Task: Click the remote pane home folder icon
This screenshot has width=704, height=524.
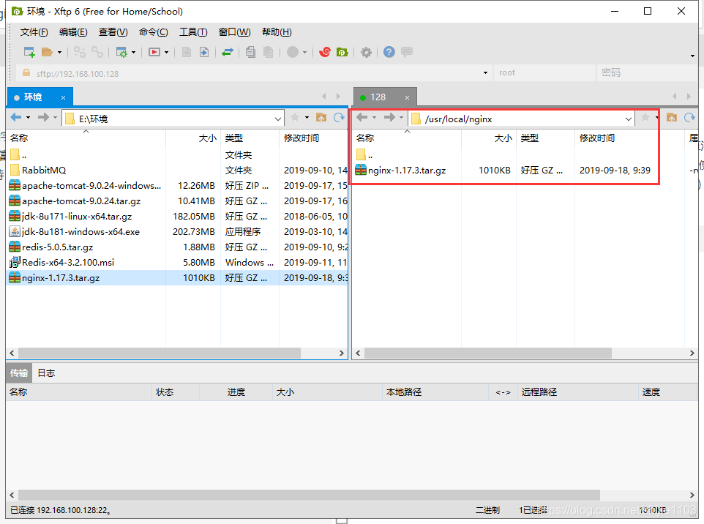Action: pos(672,118)
